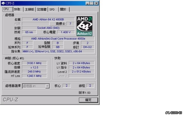Click the 線程 count value 2
The image size is (184, 115).
coord(90,86)
